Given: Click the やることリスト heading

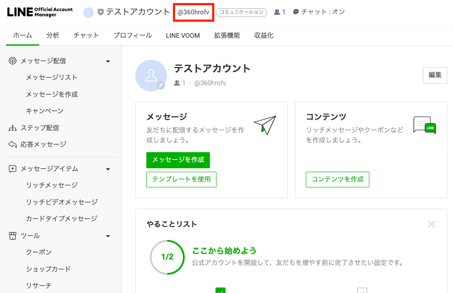Looking at the screenshot, I should coord(172,224).
